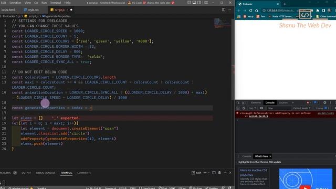Open DevTools settings gear
The height and width of the screenshot is (189, 336).
324,103
